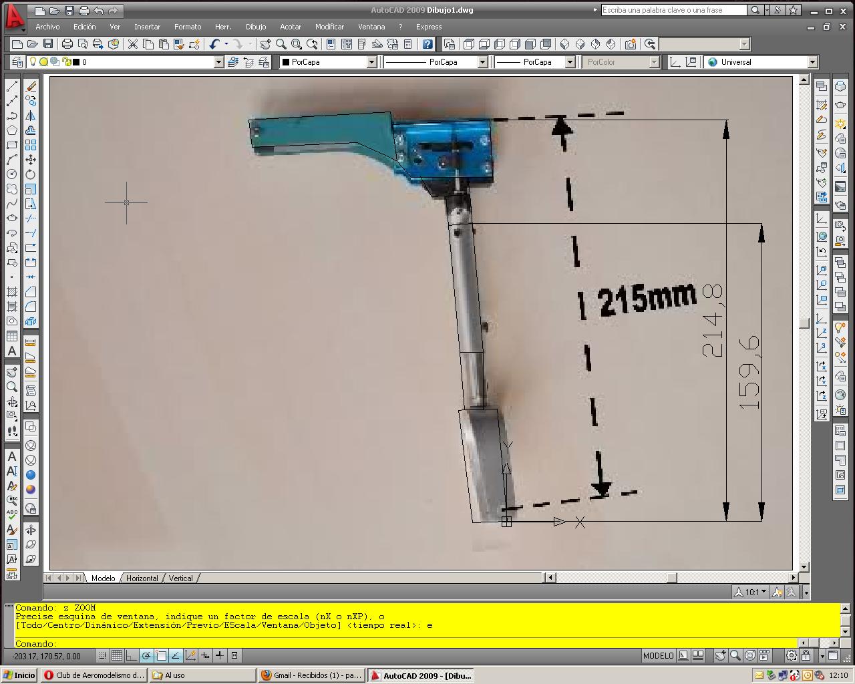The width and height of the screenshot is (855, 684).
Task: Select the Polygon drawing tool
Action: pos(12,130)
